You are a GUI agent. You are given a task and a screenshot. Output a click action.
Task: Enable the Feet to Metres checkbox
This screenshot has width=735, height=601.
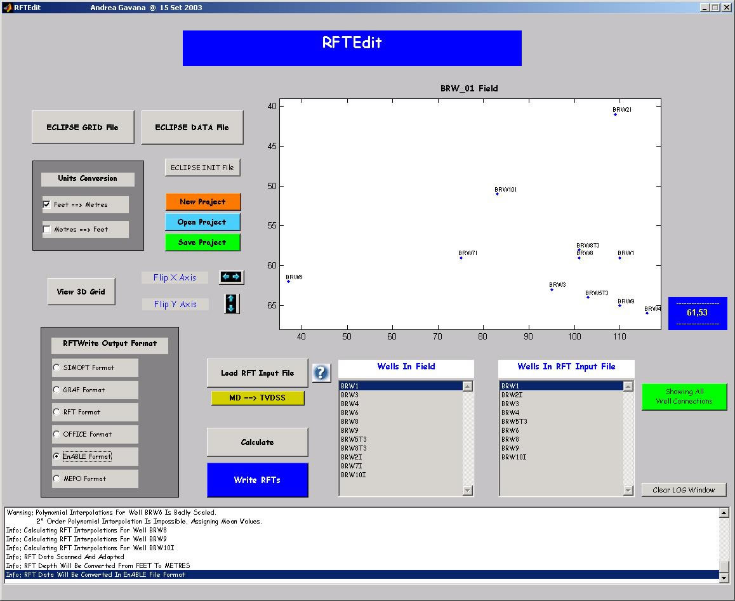pos(47,204)
